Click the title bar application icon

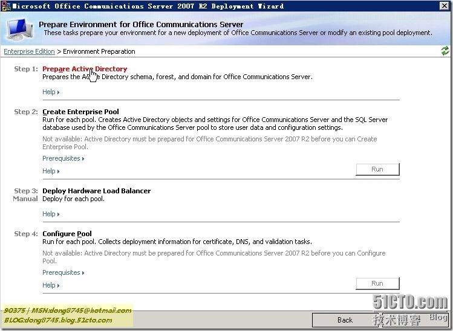click(6, 7)
